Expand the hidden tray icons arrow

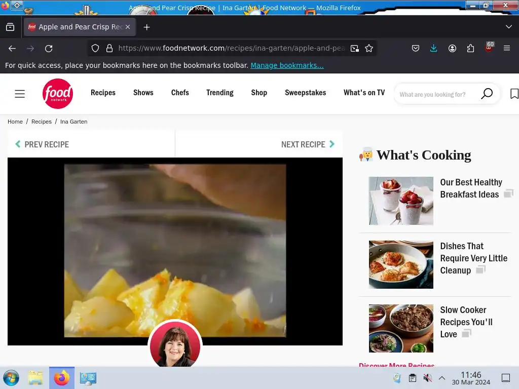(x=442, y=378)
